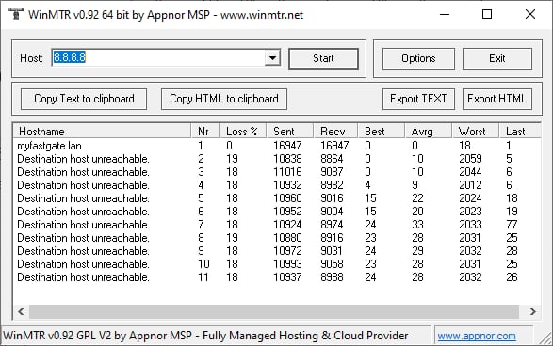Image resolution: width=553 pixels, height=346 pixels.
Task: Click the Sent value 10838
Action: pos(287,159)
